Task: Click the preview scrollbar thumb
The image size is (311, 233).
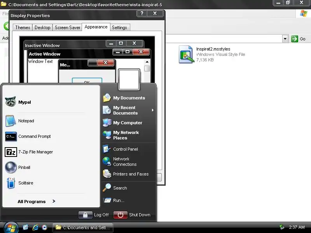Action: [x=147, y=69]
